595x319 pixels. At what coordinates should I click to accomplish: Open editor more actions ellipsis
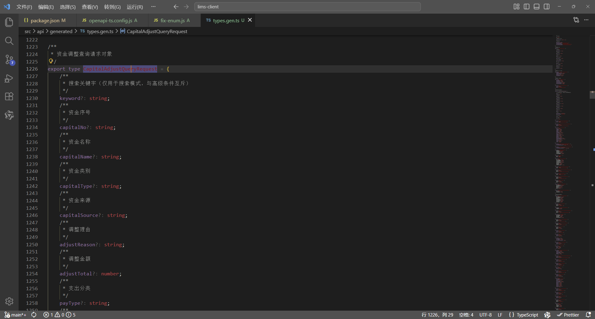coord(586,20)
